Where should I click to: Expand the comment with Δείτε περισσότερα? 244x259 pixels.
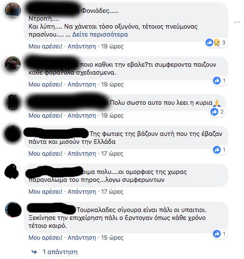point(100,35)
